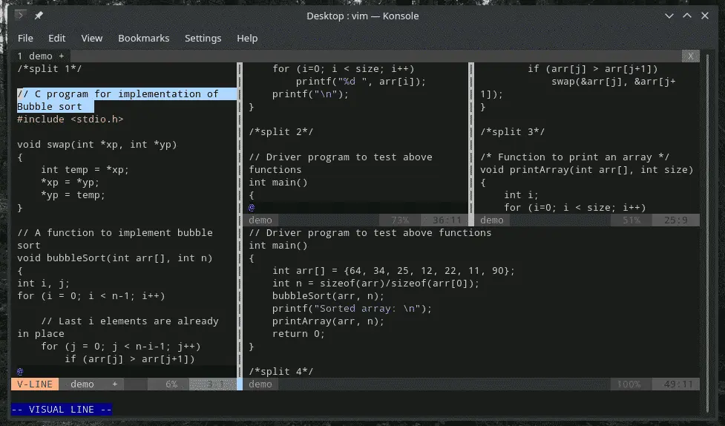Click the highlighted 'Bubble sort' text
The height and width of the screenshot is (426, 725).
(x=50, y=106)
